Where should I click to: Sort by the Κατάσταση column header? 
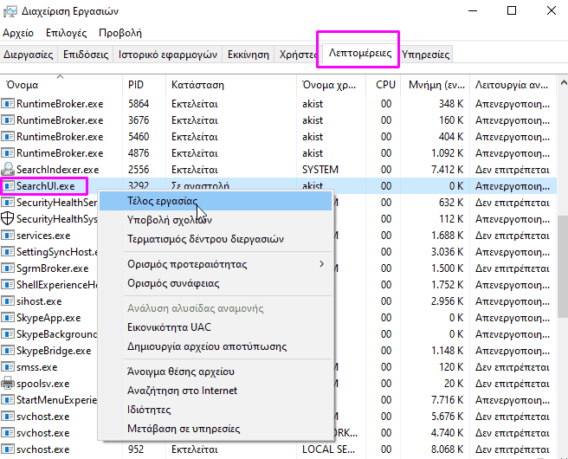[230, 85]
